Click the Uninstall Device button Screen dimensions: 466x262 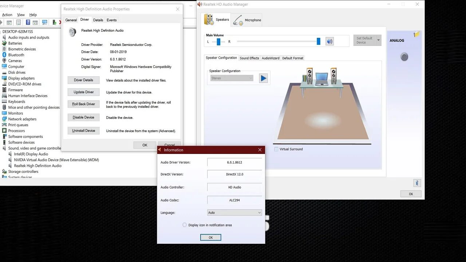click(x=83, y=131)
